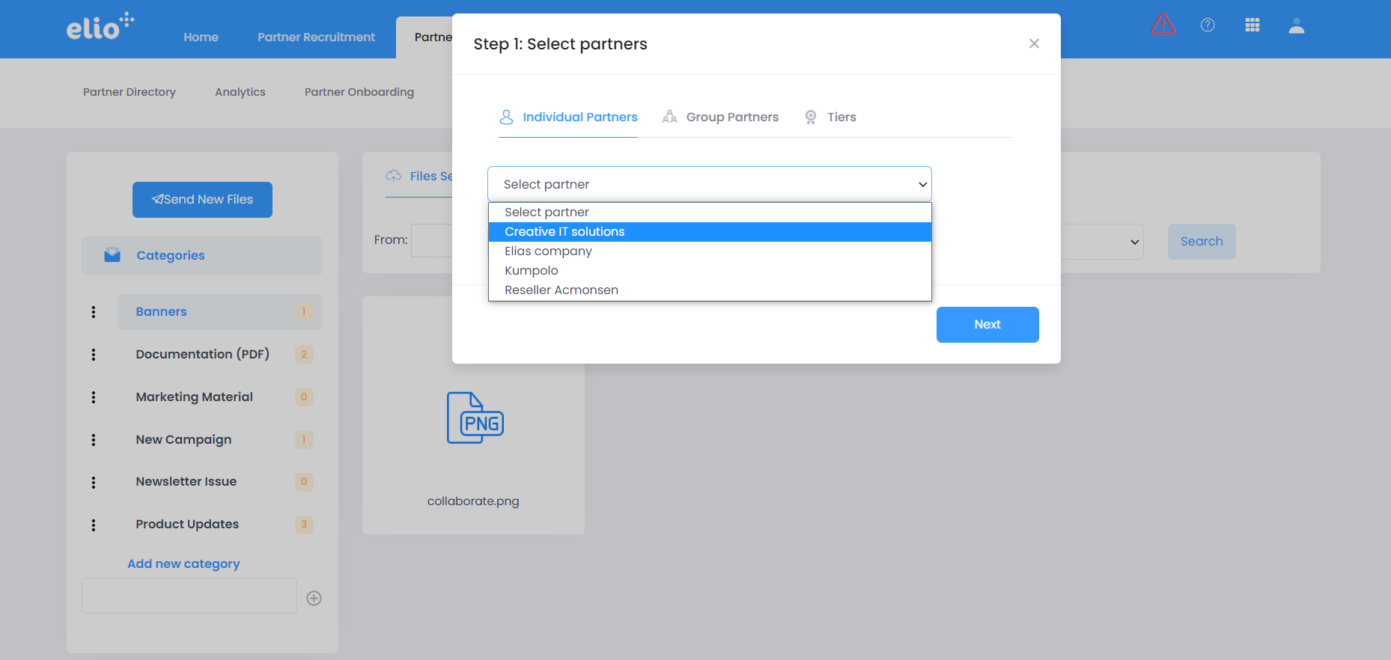This screenshot has width=1391, height=660.
Task: Open Partner Recruitment navigation item
Action: point(316,37)
